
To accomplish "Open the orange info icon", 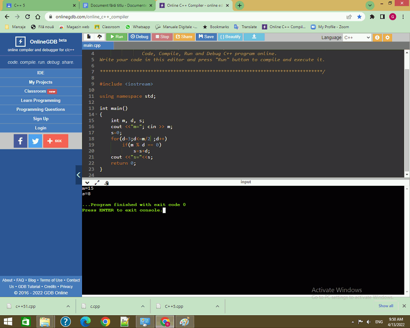I will 377,38.
